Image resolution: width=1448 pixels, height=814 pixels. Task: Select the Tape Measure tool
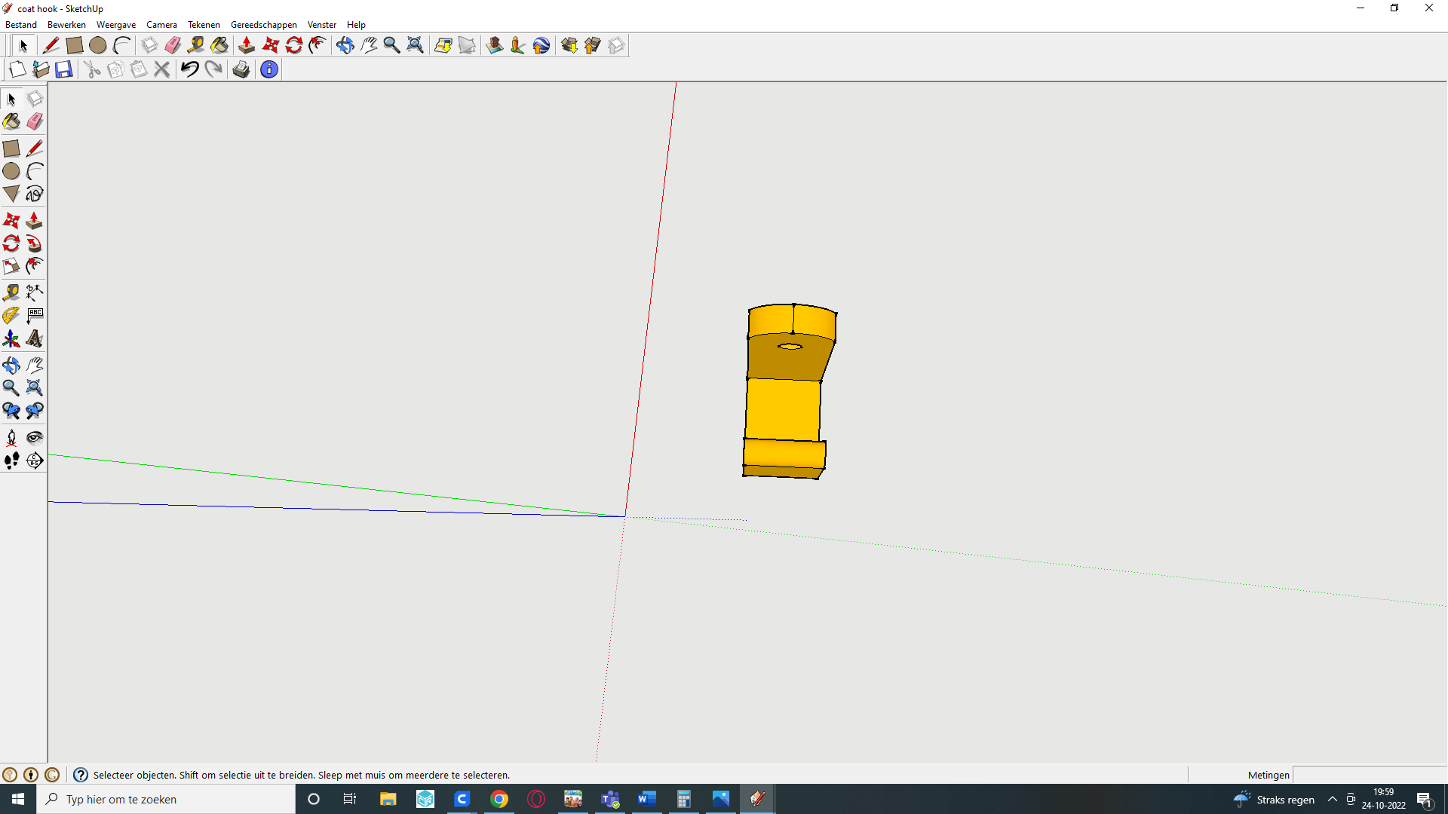[11, 292]
